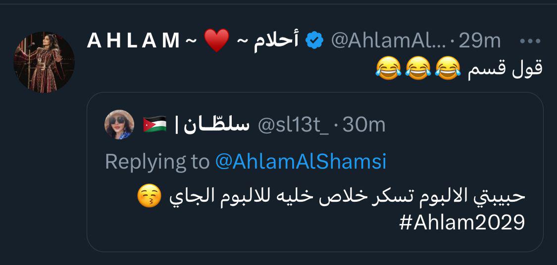Open the tweet's three-dot more options menu
Image resolution: width=557 pixels, height=265 pixels.
click(x=532, y=41)
